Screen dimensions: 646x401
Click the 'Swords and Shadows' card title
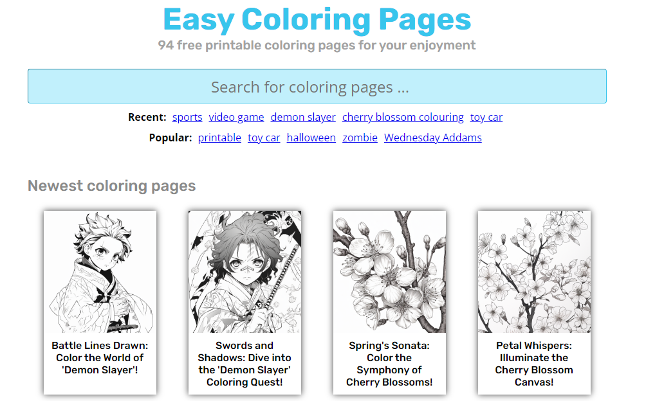[245, 364]
